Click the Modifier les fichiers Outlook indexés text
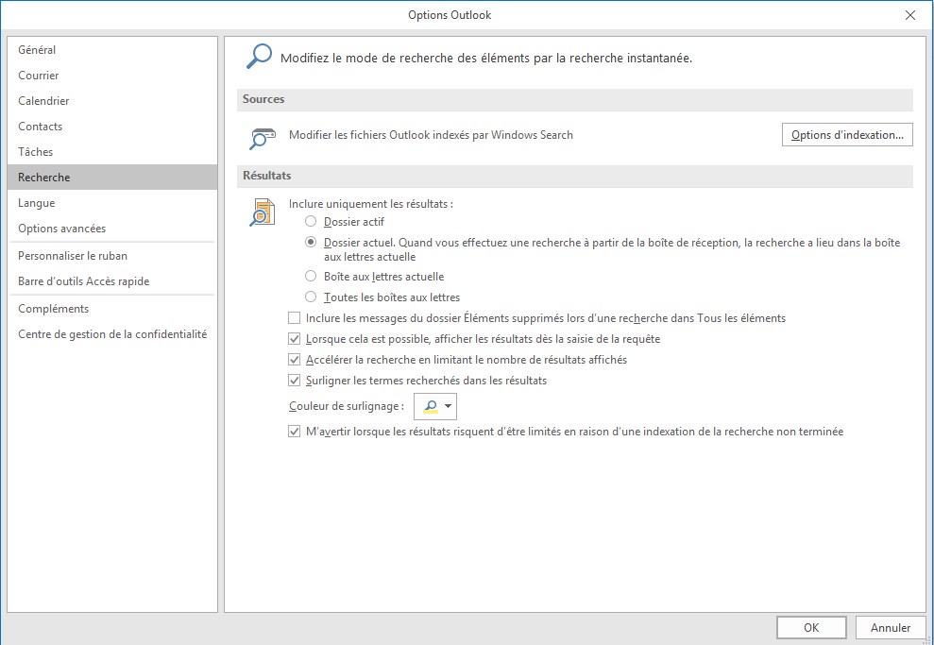 431,135
